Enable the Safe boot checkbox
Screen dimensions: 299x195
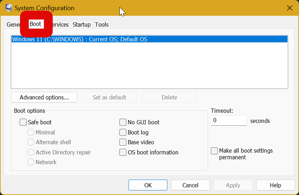tap(23, 122)
